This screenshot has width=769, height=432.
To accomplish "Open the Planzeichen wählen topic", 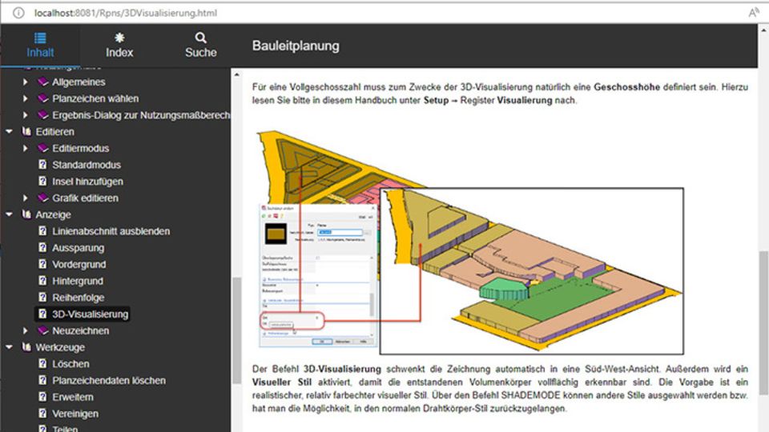I will (x=95, y=98).
